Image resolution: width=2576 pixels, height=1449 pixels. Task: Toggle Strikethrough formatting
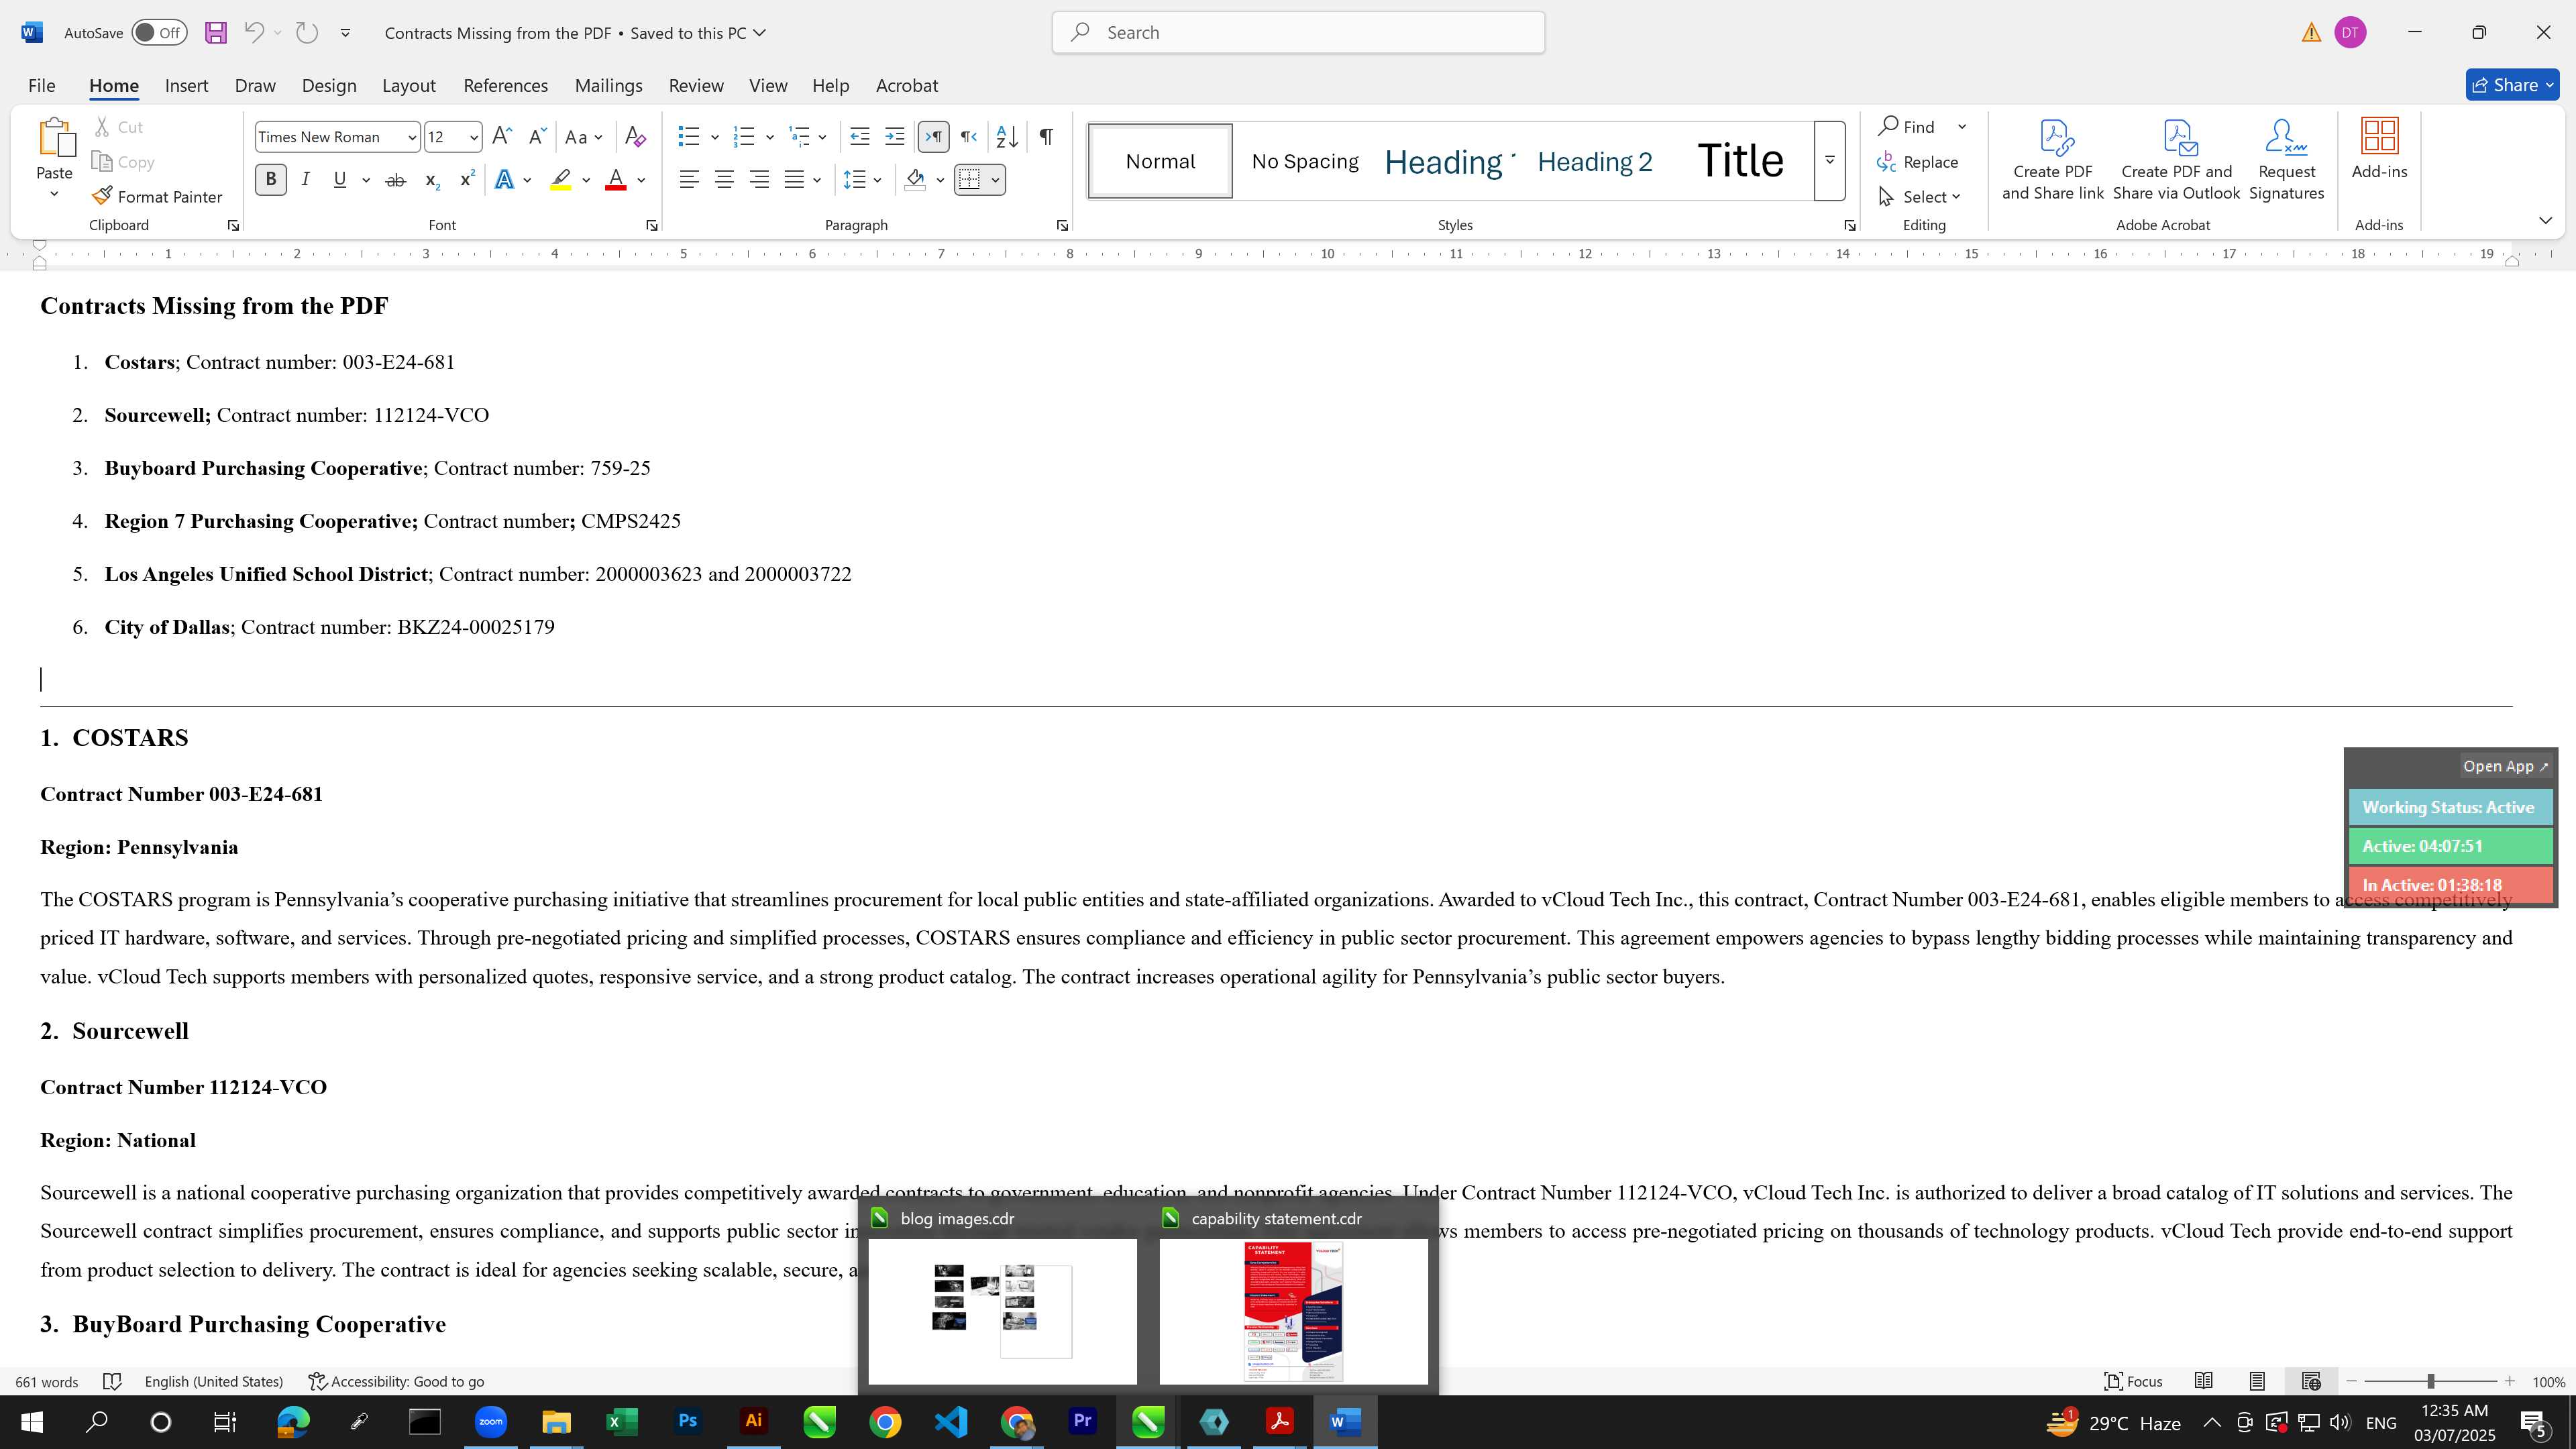click(396, 180)
